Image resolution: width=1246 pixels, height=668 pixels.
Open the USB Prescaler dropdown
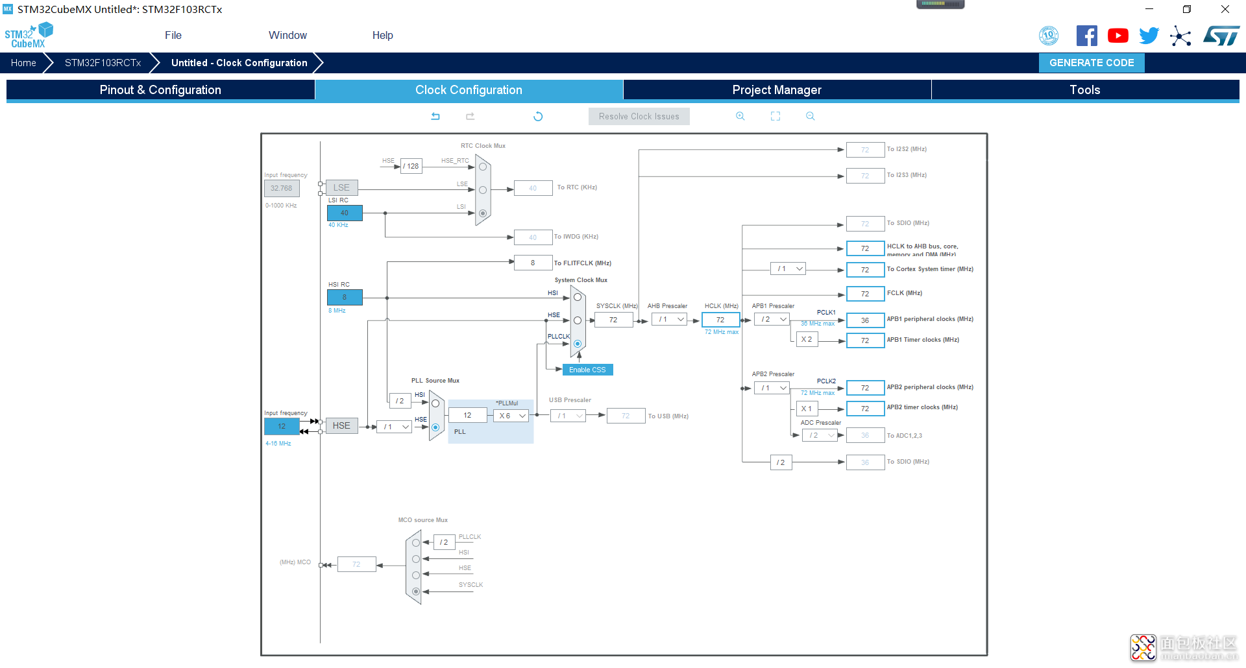(x=568, y=416)
